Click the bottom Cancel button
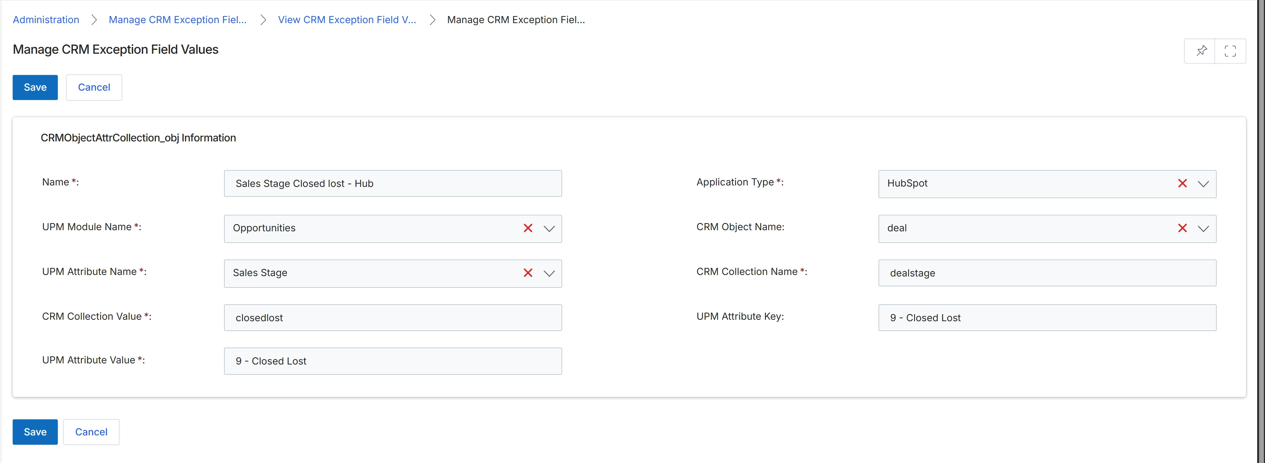The image size is (1265, 463). (x=91, y=432)
